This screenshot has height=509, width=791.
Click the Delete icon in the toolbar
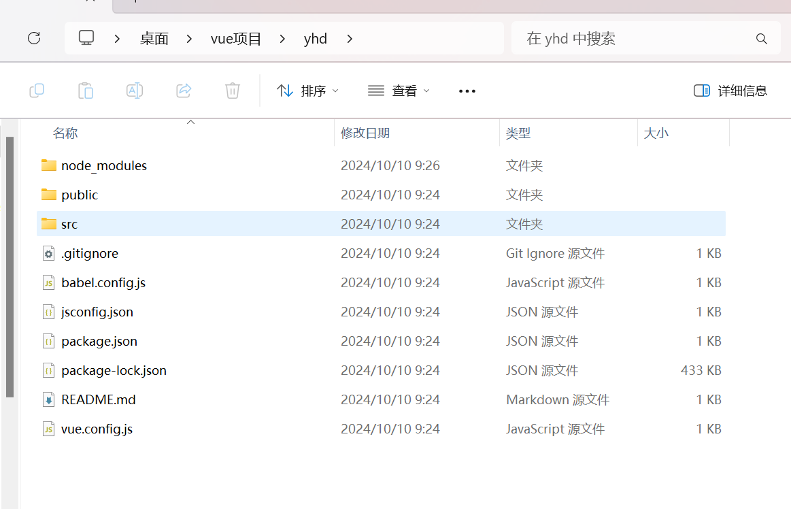click(233, 90)
